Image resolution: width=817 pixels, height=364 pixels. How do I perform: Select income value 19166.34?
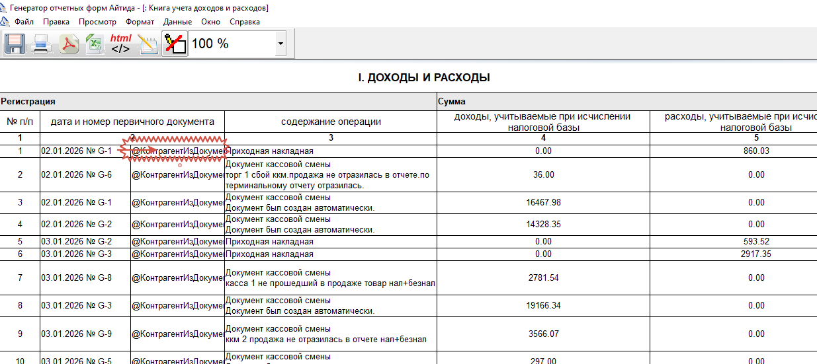(x=543, y=307)
